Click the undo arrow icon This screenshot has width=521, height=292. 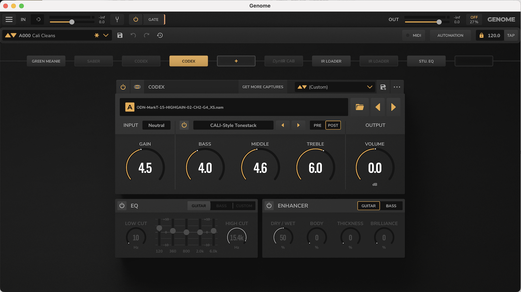pos(133,35)
